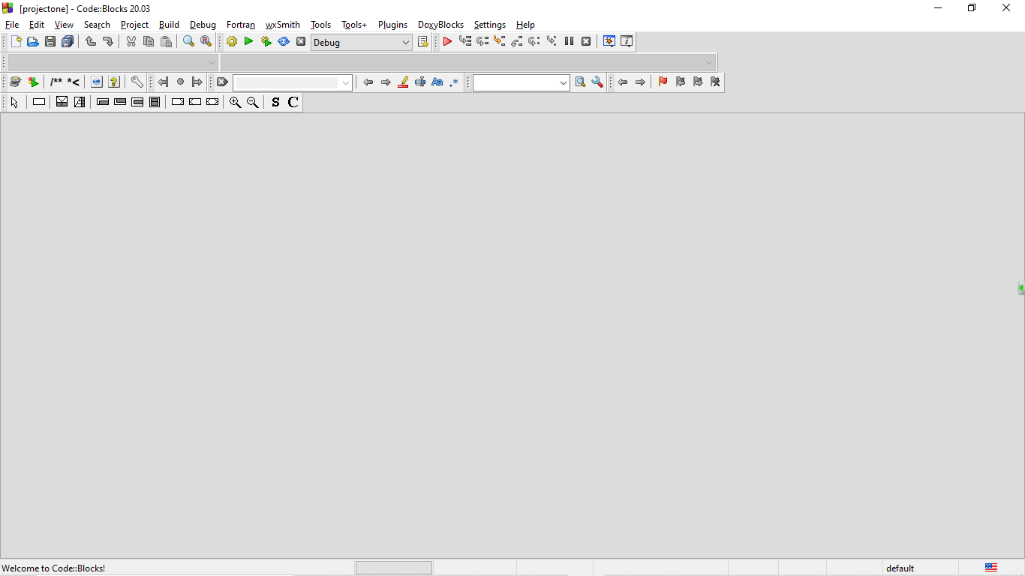Image resolution: width=1025 pixels, height=576 pixels.
Task: Cut selection with the scissors icon
Action: (131, 42)
